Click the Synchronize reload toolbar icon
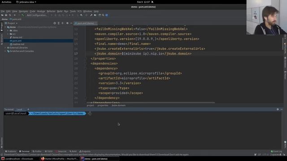The image size is (287, 161). click(x=10, y=15)
